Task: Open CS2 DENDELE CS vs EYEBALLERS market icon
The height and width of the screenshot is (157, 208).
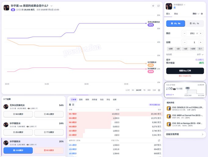Action: pyautogui.click(x=169, y=108)
